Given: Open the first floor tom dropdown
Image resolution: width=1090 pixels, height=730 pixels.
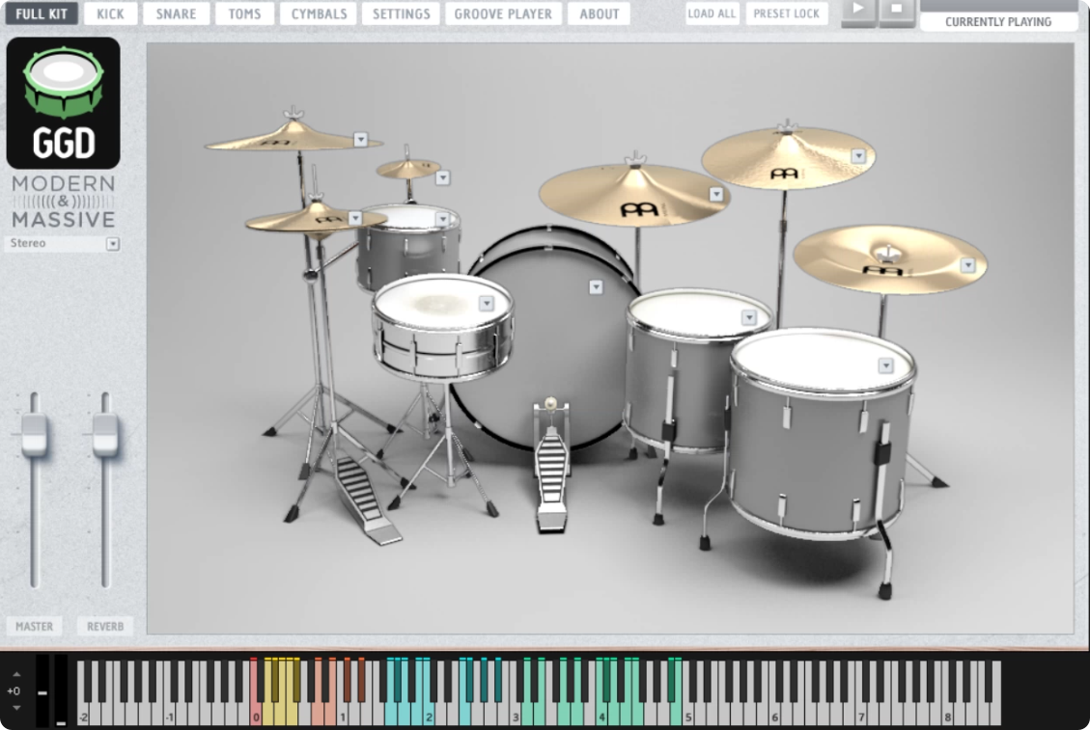Looking at the screenshot, I should point(748,317).
